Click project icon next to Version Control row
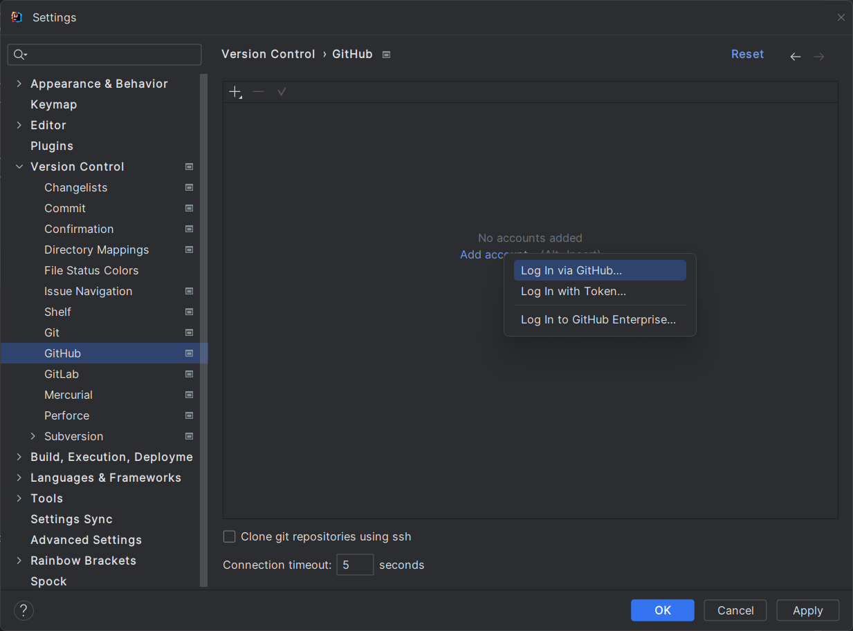This screenshot has height=631, width=853. [190, 167]
